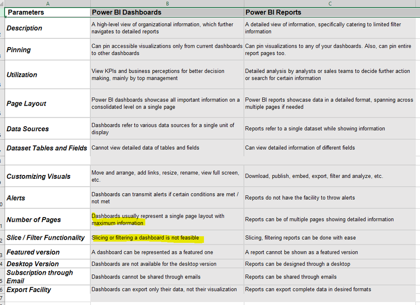
Task: Click cell 'Download, publish, embed, export'
Action: 330,176
